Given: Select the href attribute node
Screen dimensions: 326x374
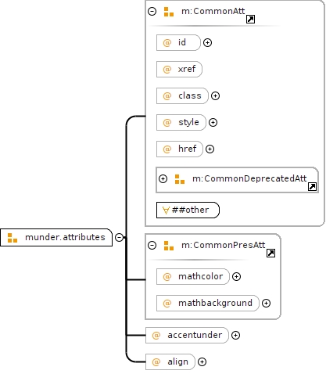Looking at the screenshot, I should (180, 149).
